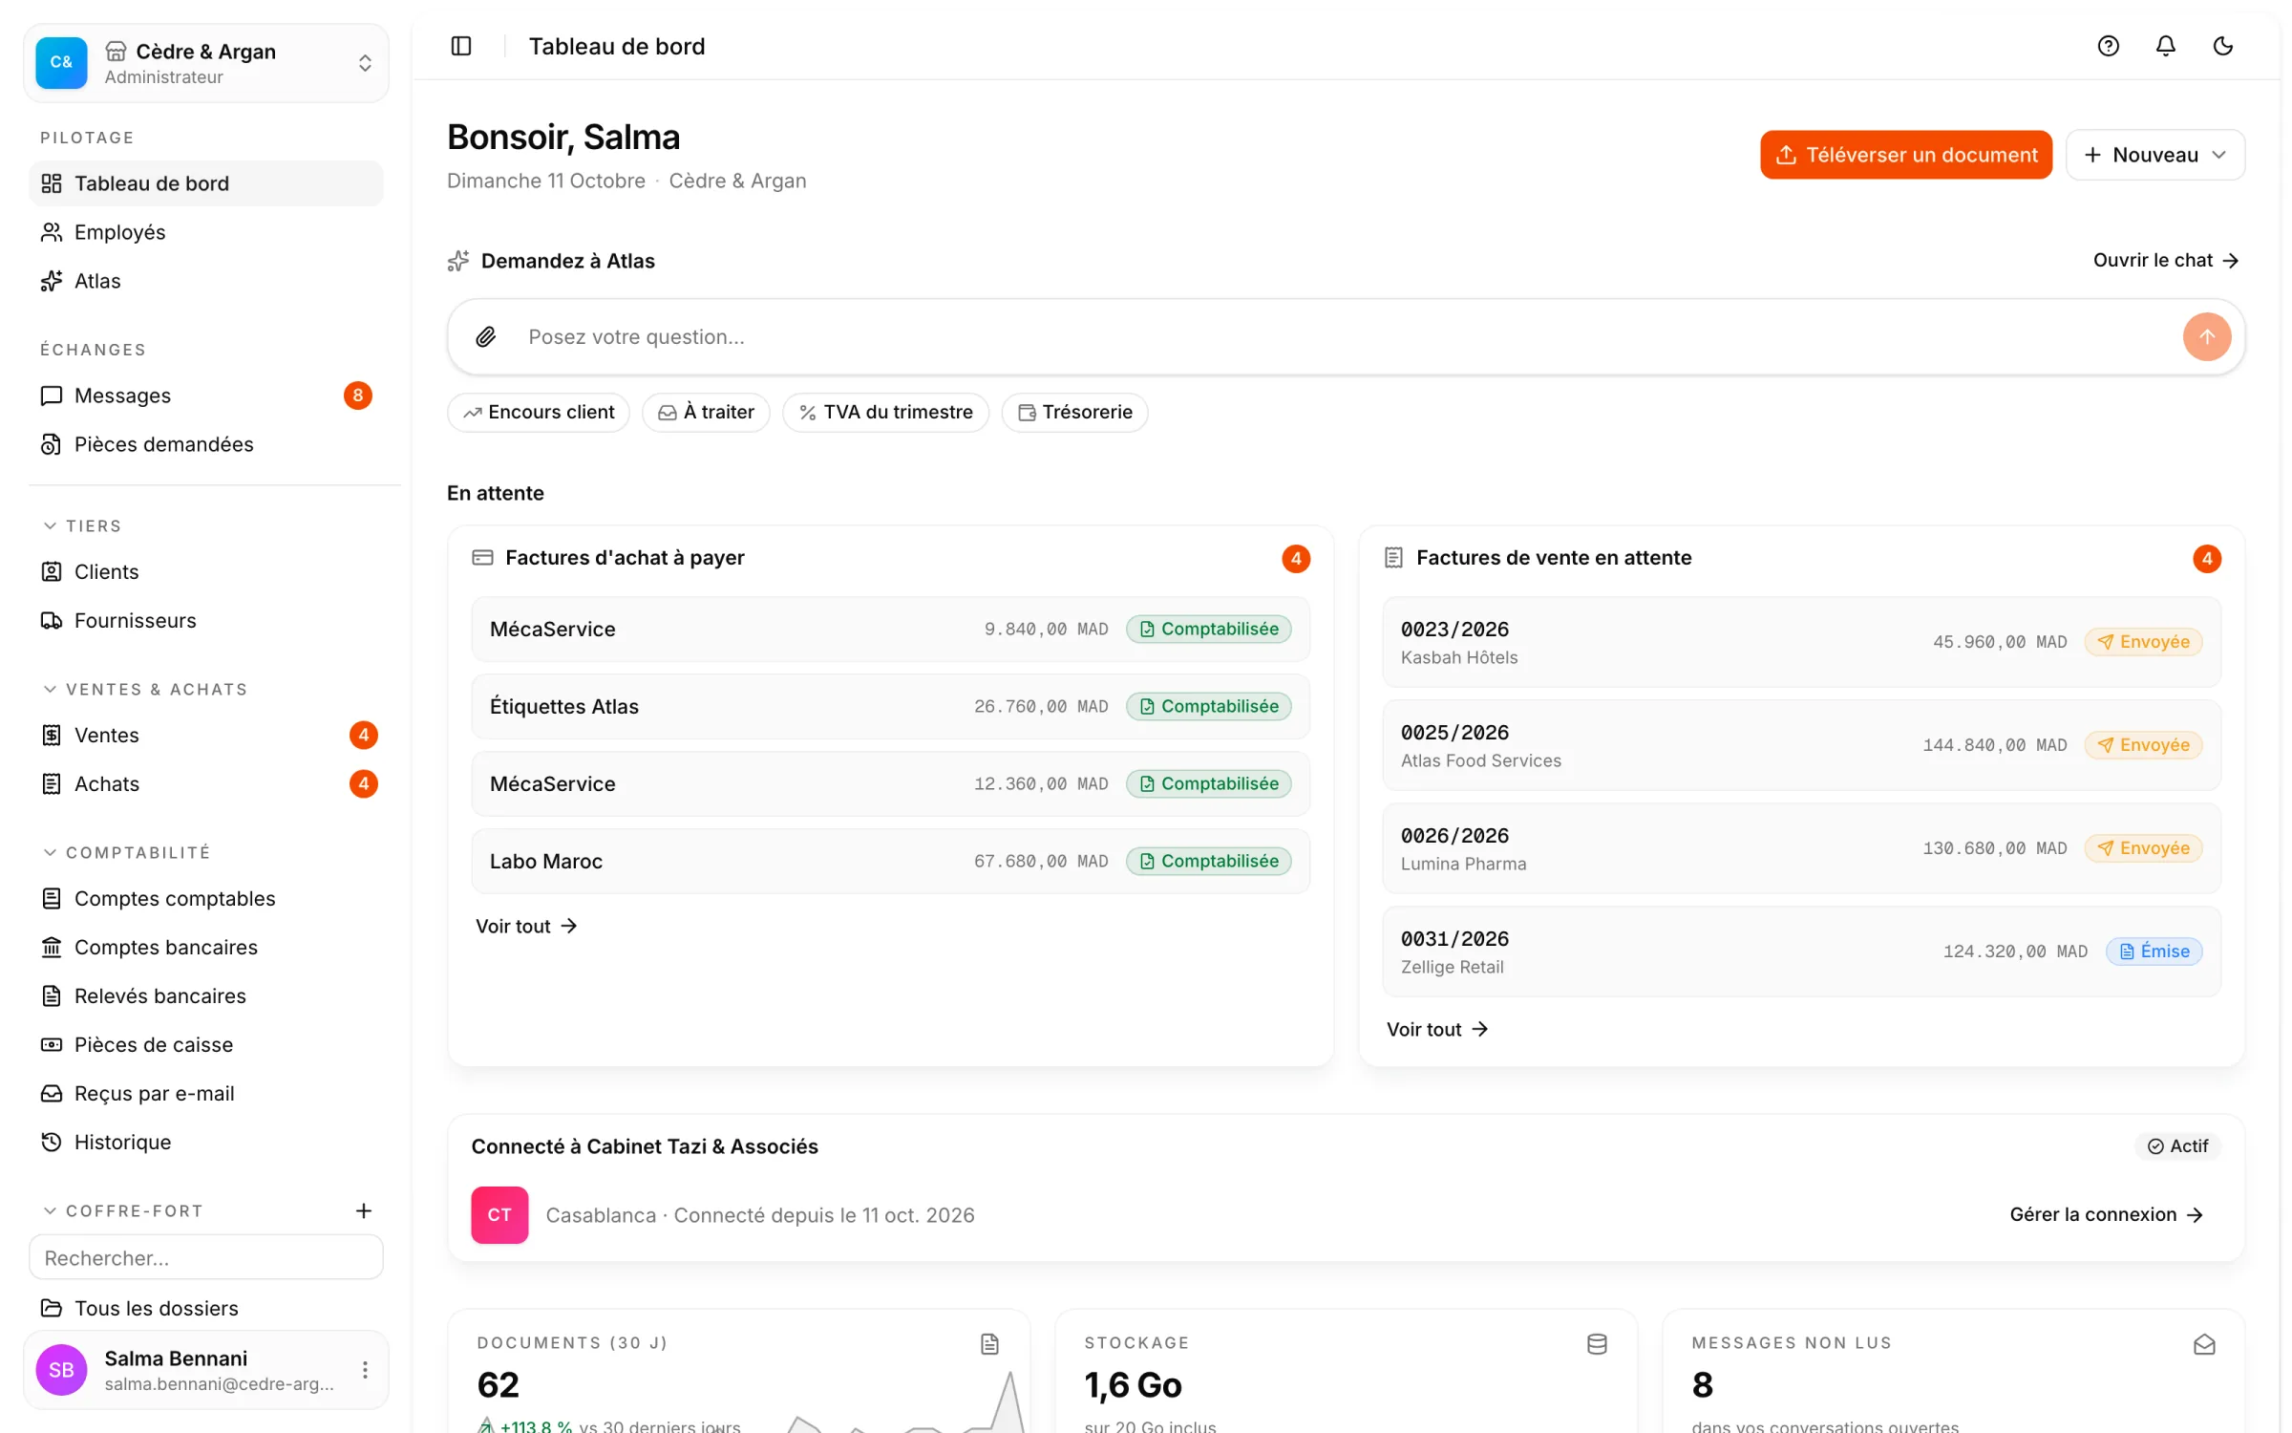Open Étiquettes Atlas purchase invoice row
The width and height of the screenshot is (2292, 1433).
click(890, 706)
